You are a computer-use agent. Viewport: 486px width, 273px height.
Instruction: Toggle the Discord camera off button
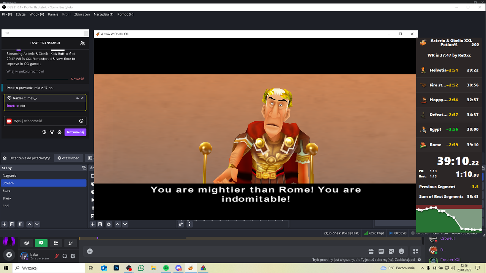[26, 243]
